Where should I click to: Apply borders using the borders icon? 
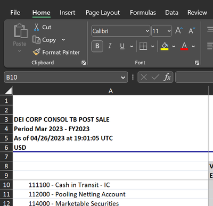click(x=143, y=46)
